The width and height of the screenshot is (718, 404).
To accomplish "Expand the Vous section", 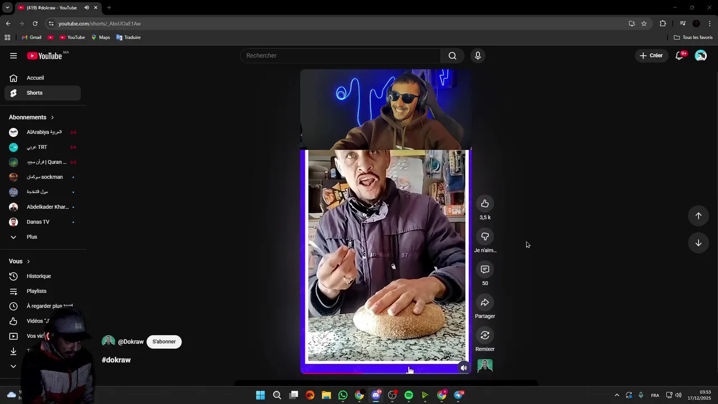I will click(x=20, y=261).
